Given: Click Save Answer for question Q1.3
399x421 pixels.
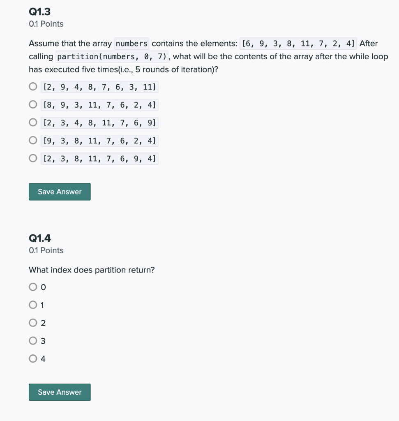Looking at the screenshot, I should click(x=59, y=192).
